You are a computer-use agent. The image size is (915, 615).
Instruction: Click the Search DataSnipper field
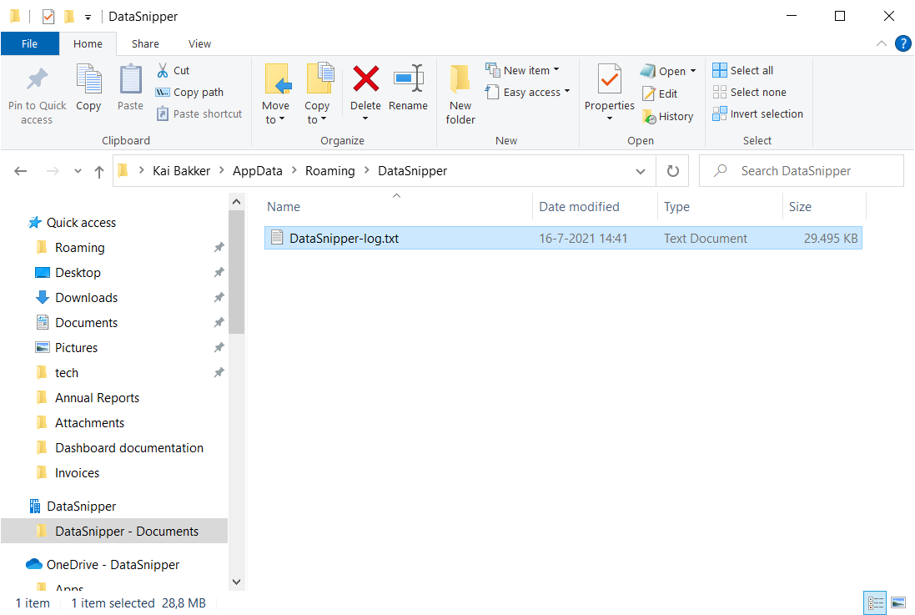pyautogui.click(x=802, y=171)
